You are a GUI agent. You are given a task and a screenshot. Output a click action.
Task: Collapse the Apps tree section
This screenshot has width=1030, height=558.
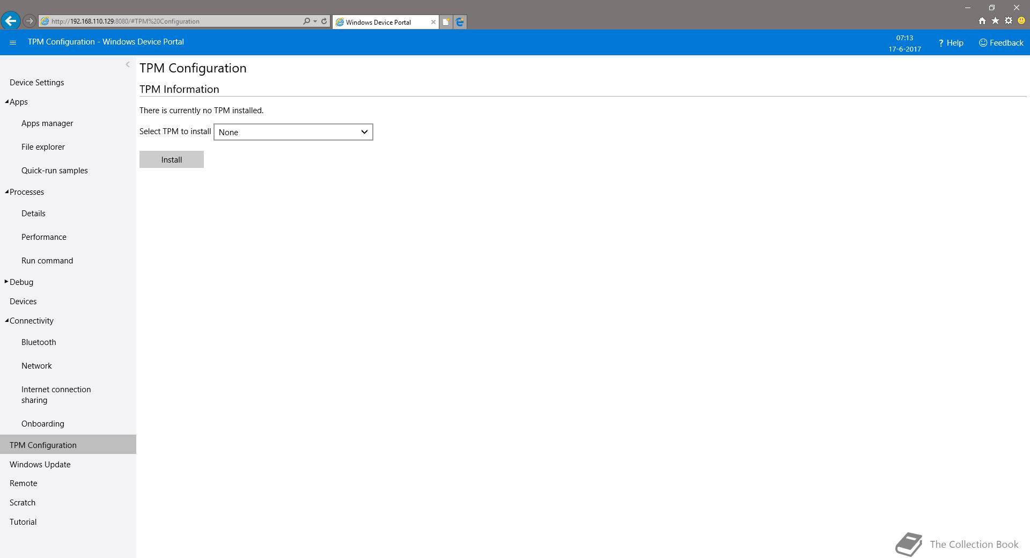point(7,101)
